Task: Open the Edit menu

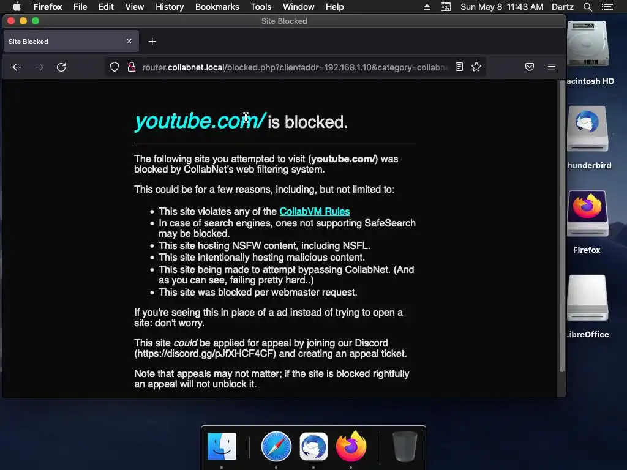Action: [x=106, y=7]
